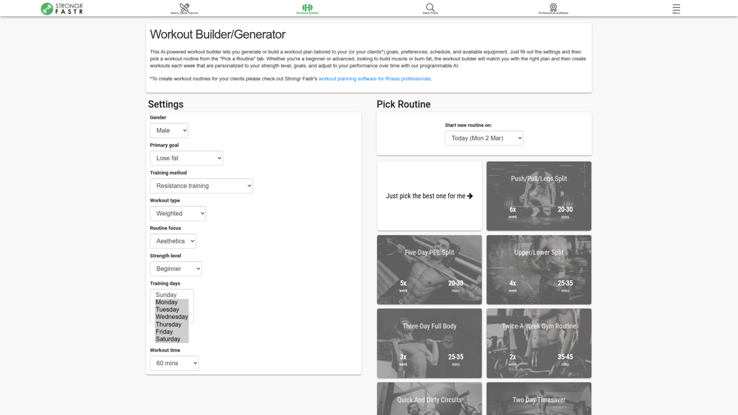The image size is (738, 415).
Task: Open the Workout time dropdown
Action: (x=174, y=363)
